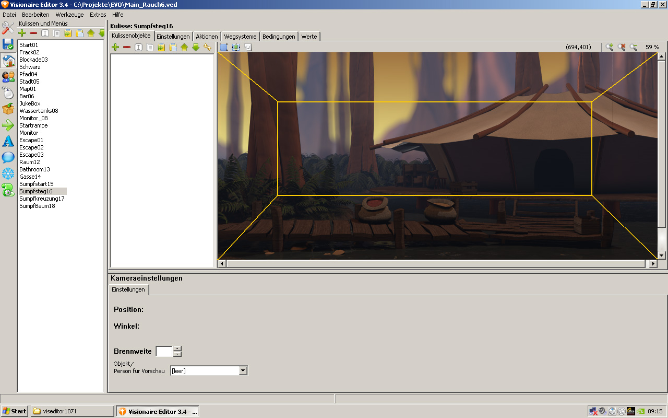Save the project with the floppy disk icon
This screenshot has height=418, width=668.
(x=8, y=44)
